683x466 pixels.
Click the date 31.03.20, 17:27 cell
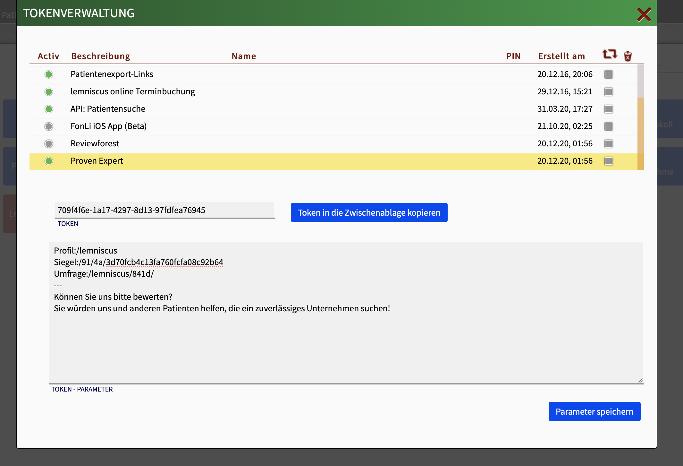(565, 109)
